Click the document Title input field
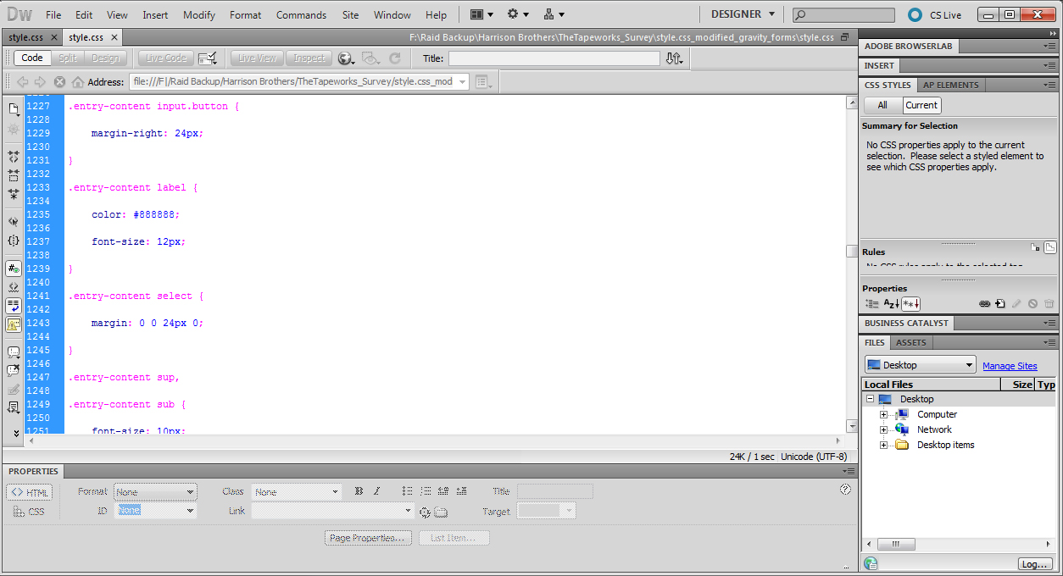Image resolution: width=1063 pixels, height=576 pixels. pyautogui.click(x=554, y=58)
